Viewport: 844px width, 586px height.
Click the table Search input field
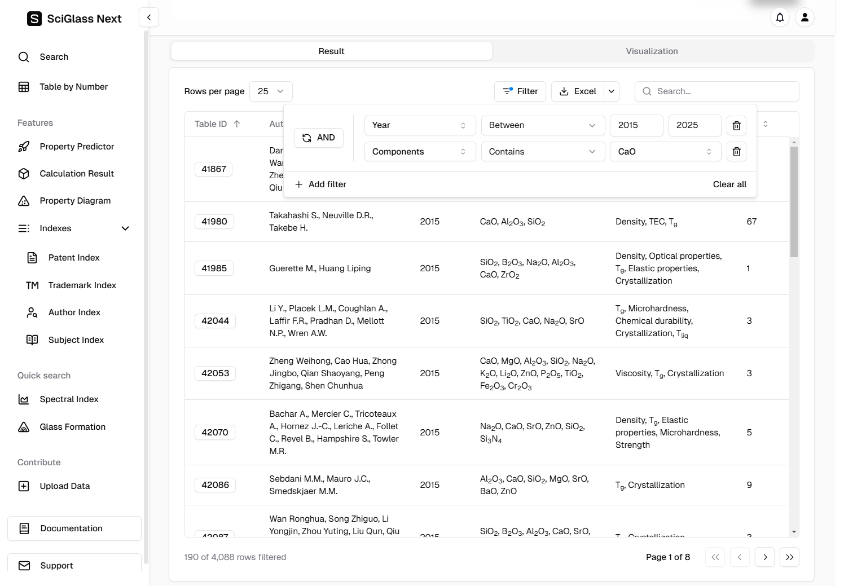coord(722,91)
